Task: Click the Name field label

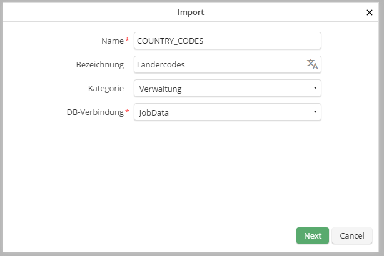Action: point(112,41)
